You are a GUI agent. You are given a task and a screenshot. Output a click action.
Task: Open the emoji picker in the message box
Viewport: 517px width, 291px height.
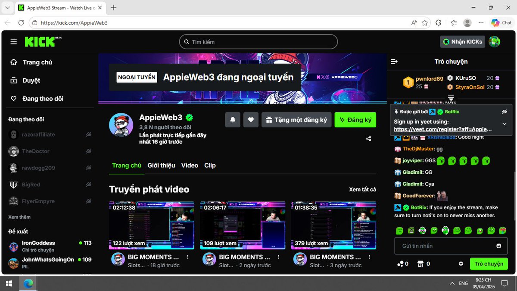click(499, 246)
